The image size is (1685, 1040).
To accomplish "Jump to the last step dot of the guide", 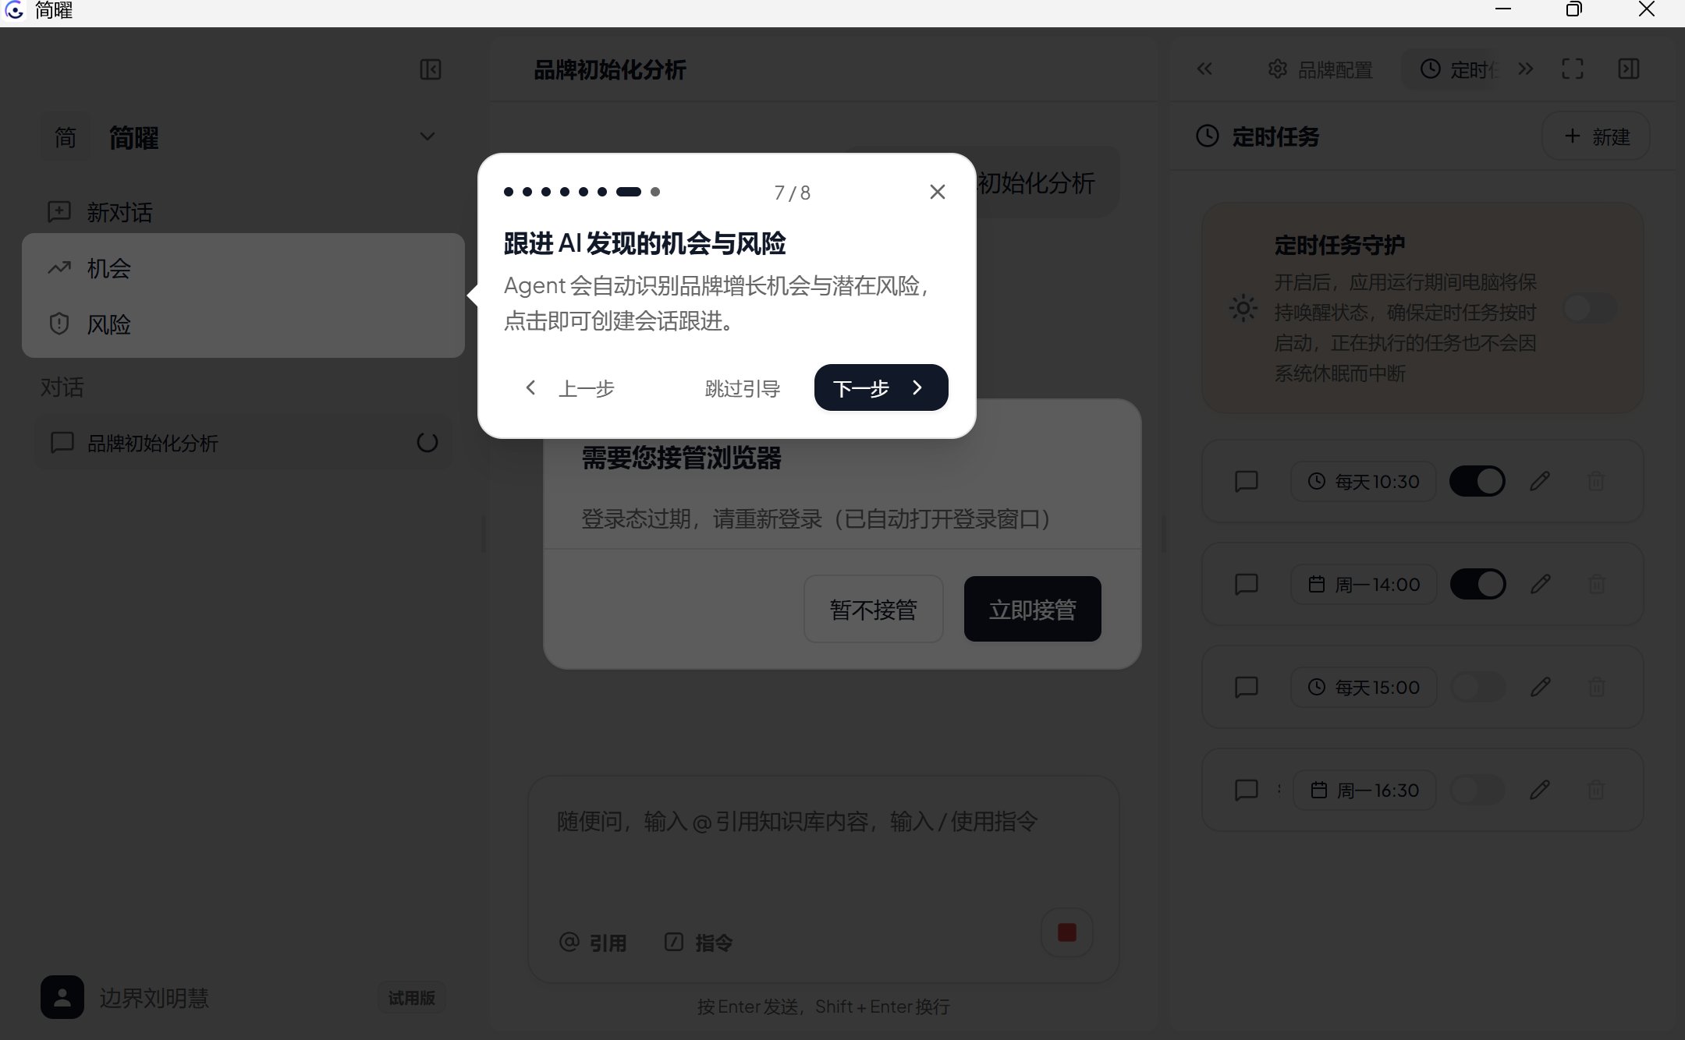I will 655,192.
